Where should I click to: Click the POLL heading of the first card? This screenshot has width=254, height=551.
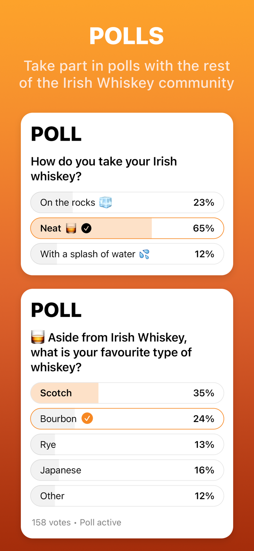click(x=56, y=134)
